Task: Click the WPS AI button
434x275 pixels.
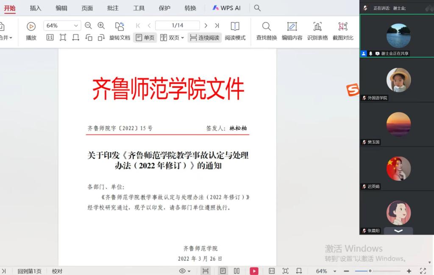Action: coord(227,8)
